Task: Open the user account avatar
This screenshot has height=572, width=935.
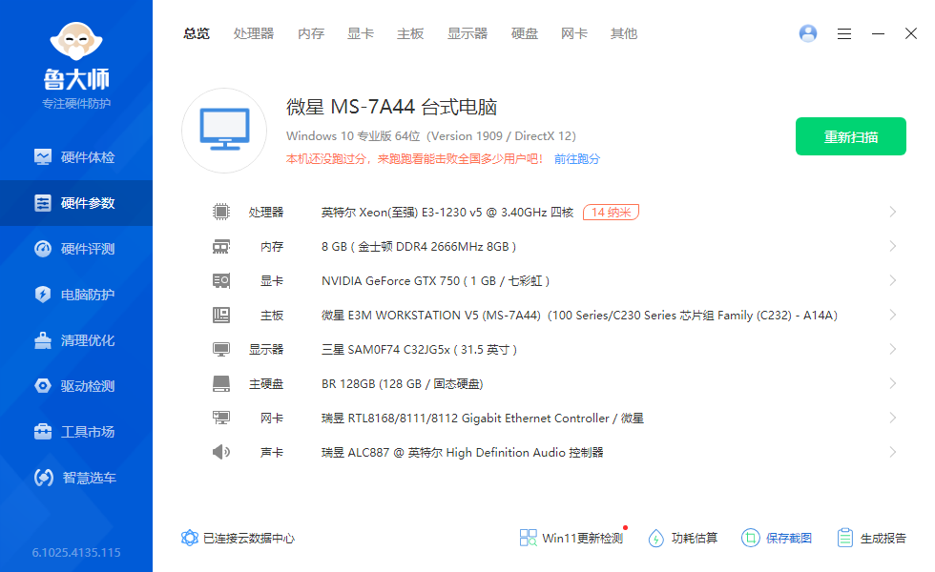Action: click(x=808, y=33)
